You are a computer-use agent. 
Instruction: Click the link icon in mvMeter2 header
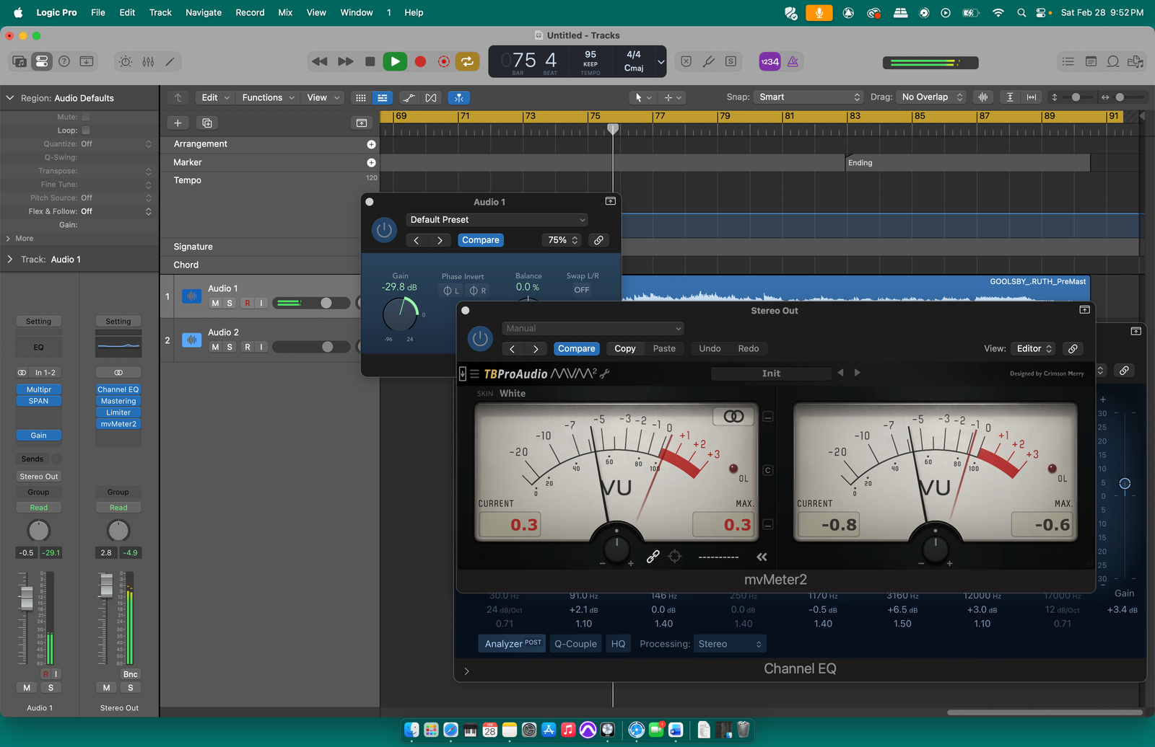coord(1073,349)
